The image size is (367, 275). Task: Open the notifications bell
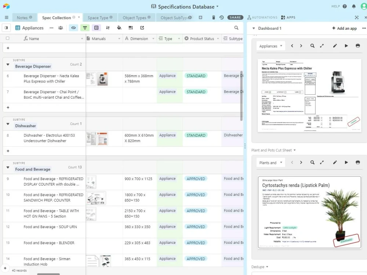pos(354,6)
